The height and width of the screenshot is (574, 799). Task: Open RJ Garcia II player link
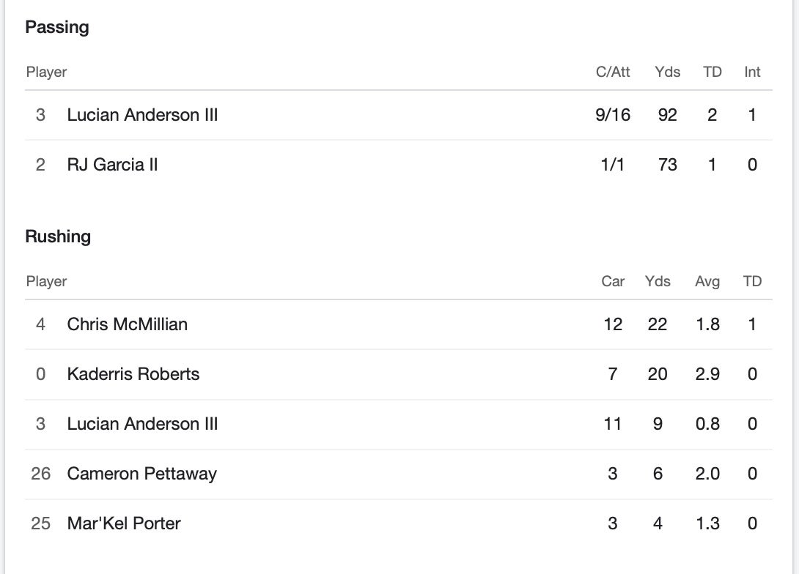tap(112, 165)
